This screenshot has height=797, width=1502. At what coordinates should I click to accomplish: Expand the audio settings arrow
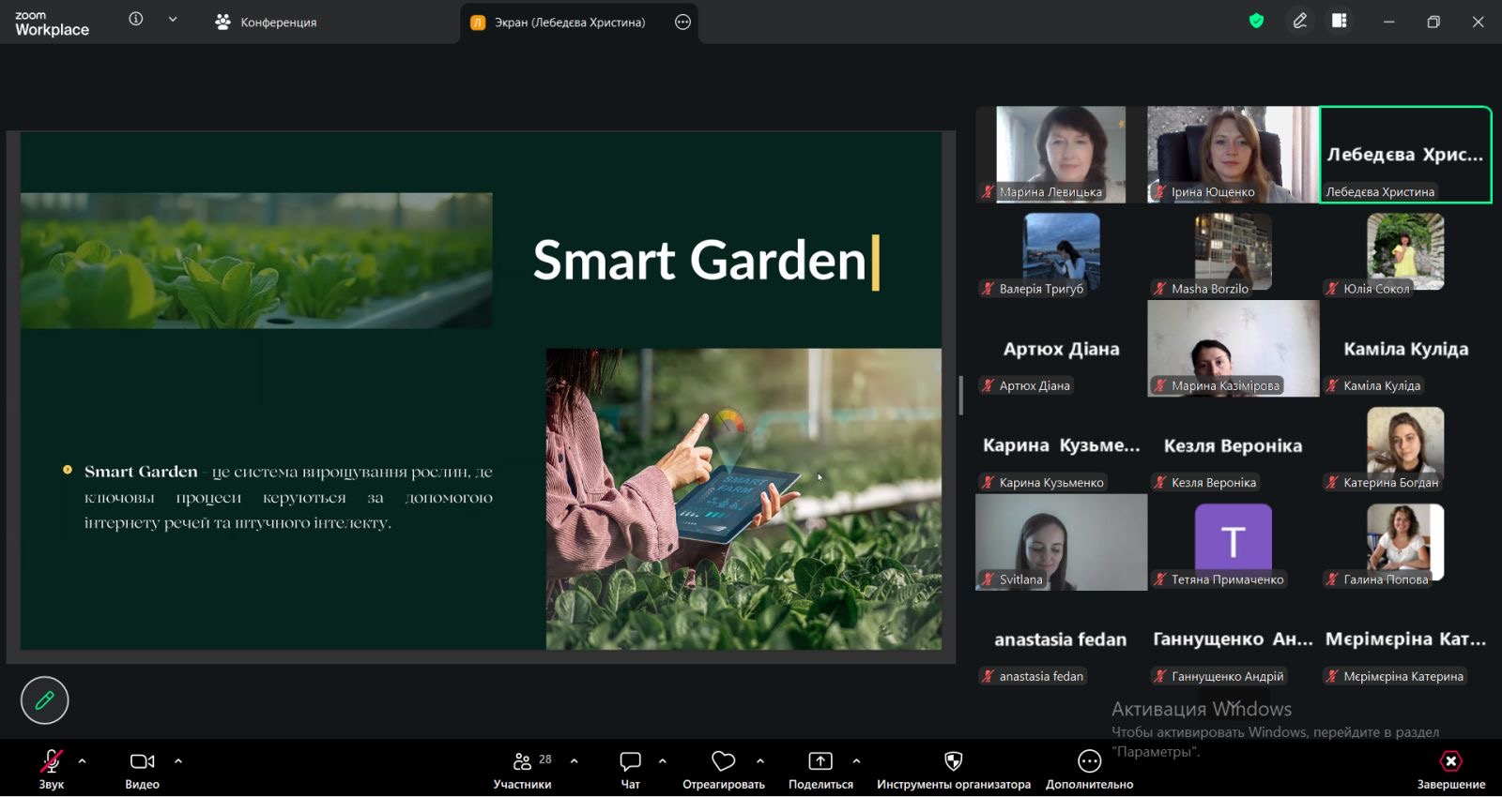(x=83, y=761)
